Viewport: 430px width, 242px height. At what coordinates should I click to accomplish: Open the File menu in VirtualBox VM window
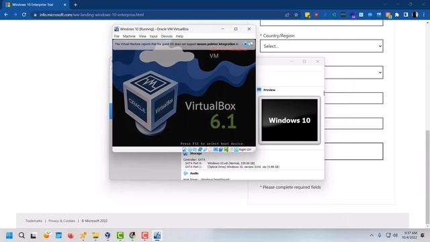pyautogui.click(x=116, y=36)
